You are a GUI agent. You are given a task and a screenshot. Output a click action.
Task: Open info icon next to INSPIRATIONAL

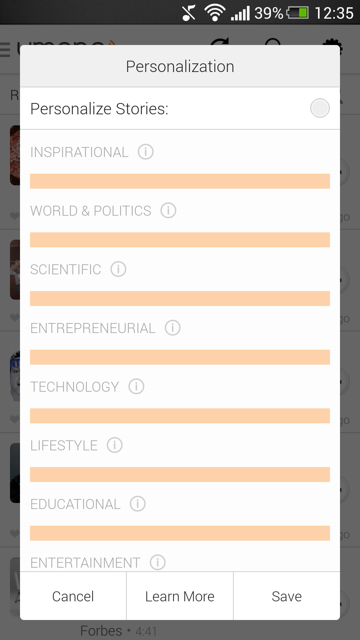click(x=146, y=152)
